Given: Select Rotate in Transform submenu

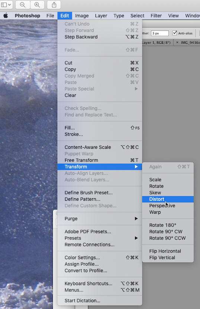Looking at the screenshot, I should (168, 186).
